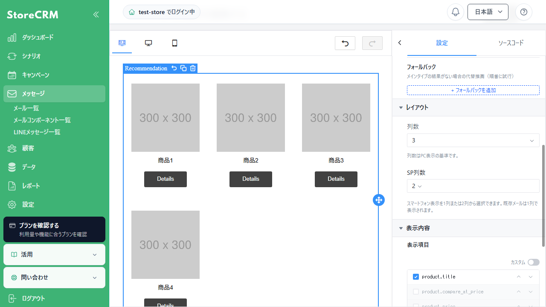This screenshot has width=546, height=307.
Task: Click the settings panel scrollbar
Action: (x=543, y=195)
